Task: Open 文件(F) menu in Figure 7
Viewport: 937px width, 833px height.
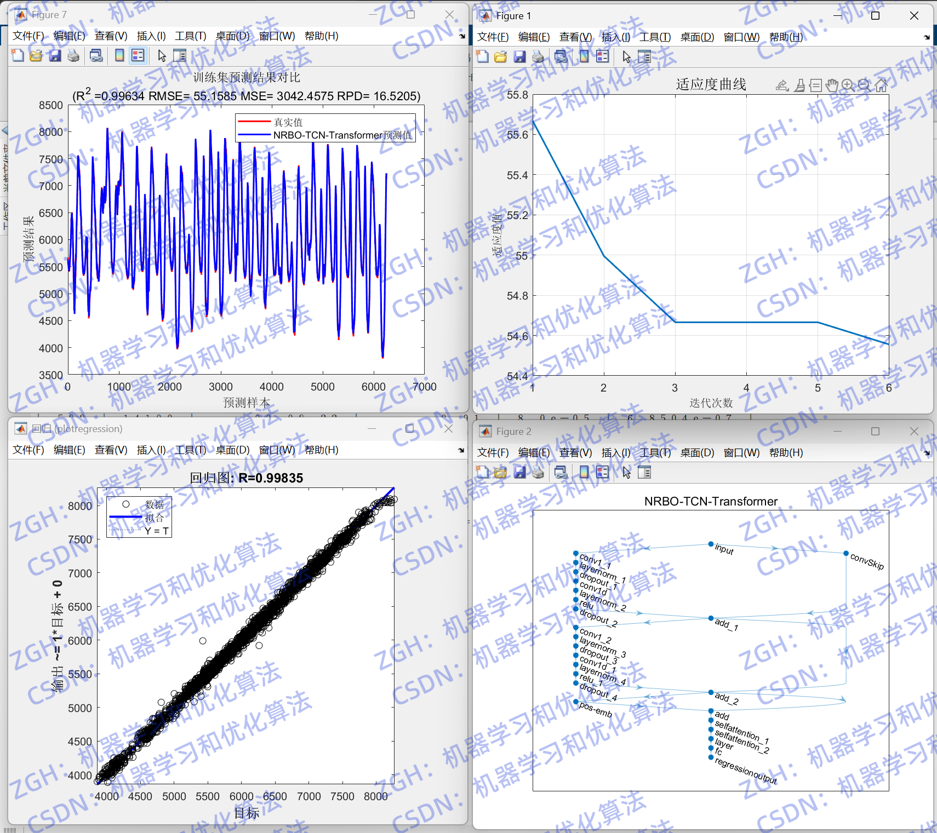Action: [28, 36]
